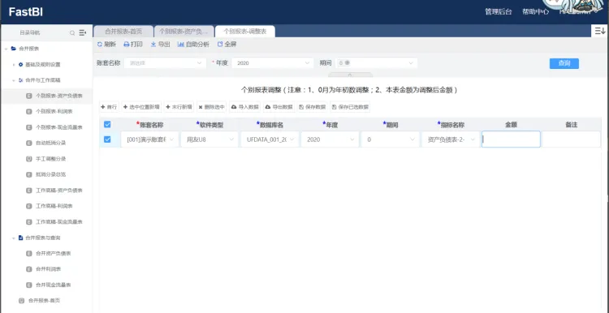Open 自助分析 self-service analysis
Viewport: 609px width, 313px height.
pos(193,45)
